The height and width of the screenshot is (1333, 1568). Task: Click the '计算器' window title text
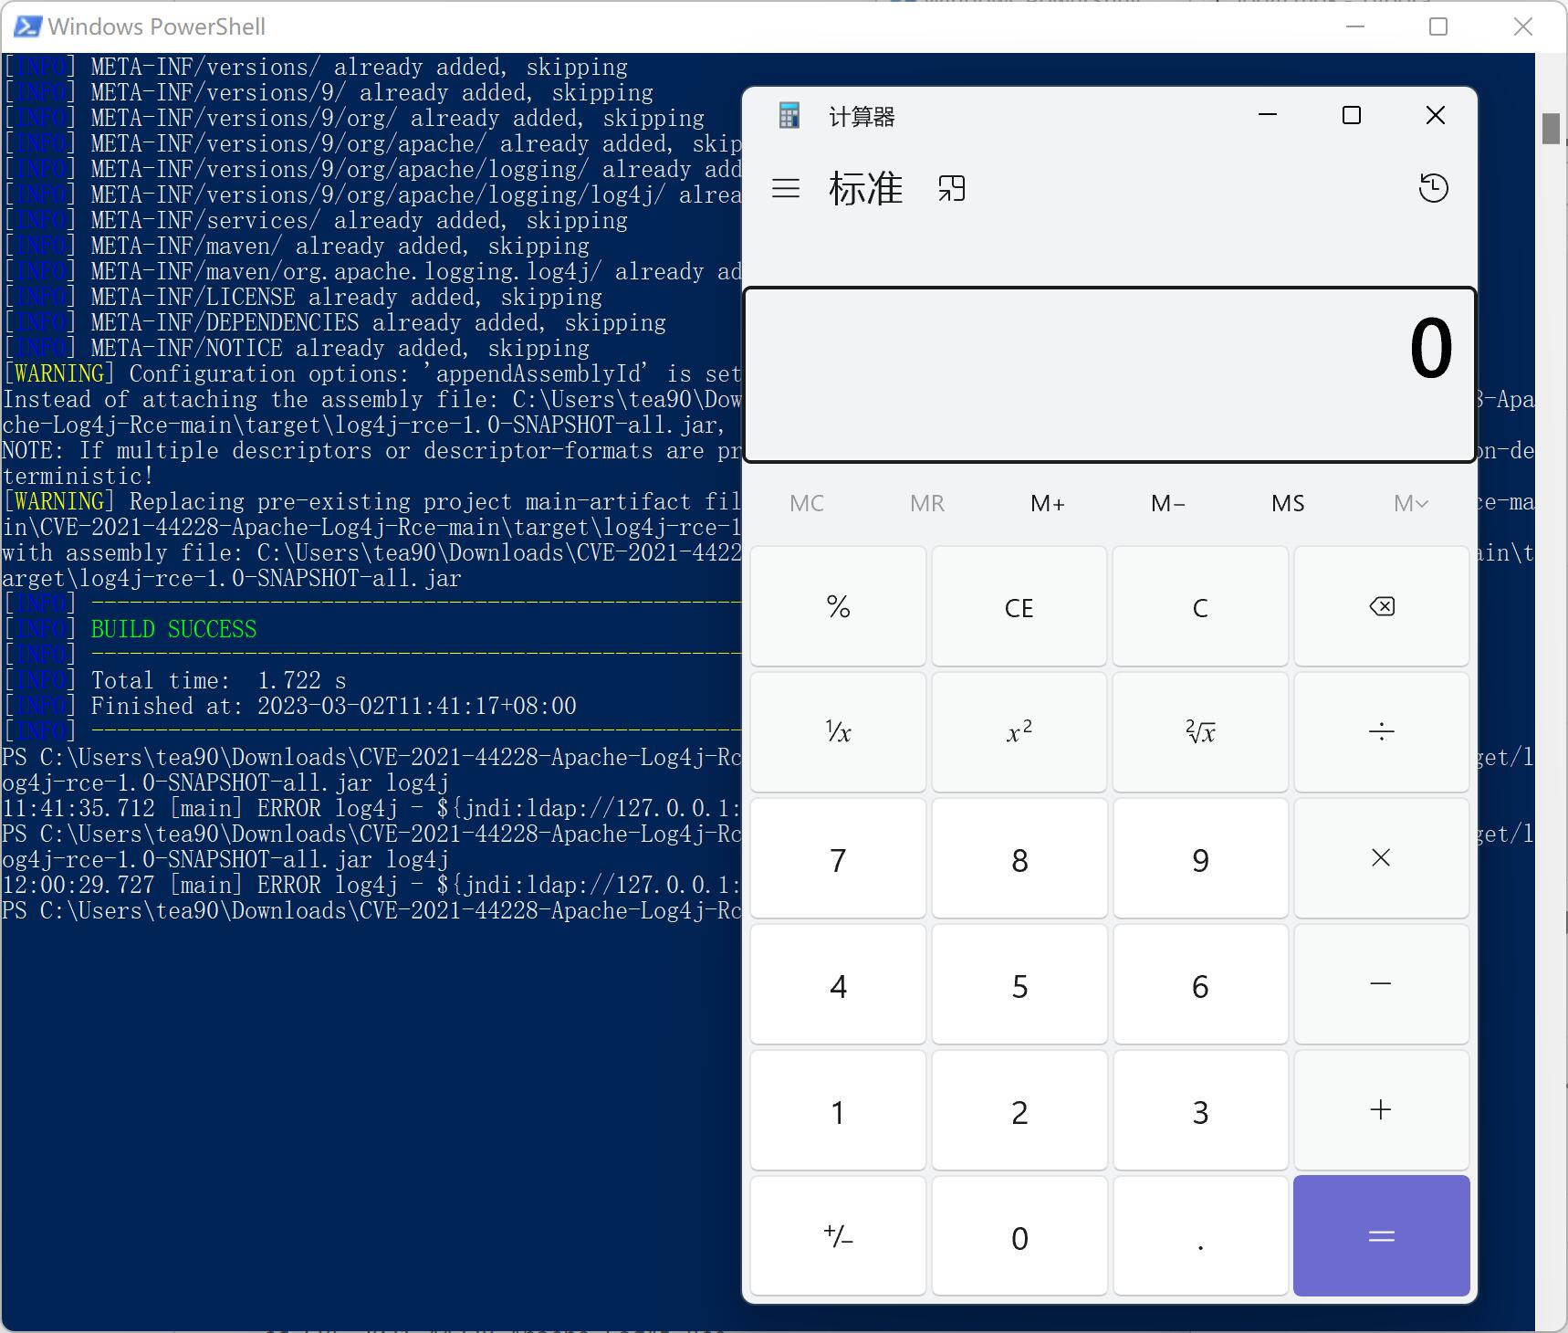(862, 117)
